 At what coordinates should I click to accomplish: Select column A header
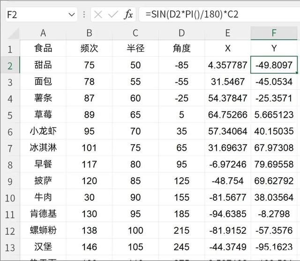[x=43, y=33]
